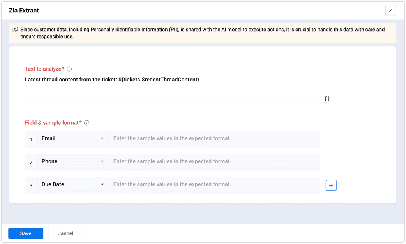Click info icon beside Text to analyze

click(x=69, y=69)
